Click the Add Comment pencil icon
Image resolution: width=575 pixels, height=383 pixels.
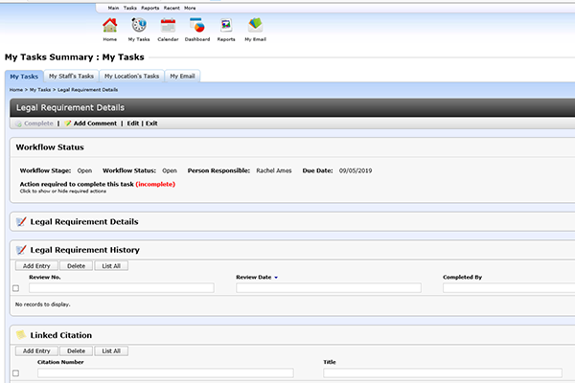pos(68,124)
